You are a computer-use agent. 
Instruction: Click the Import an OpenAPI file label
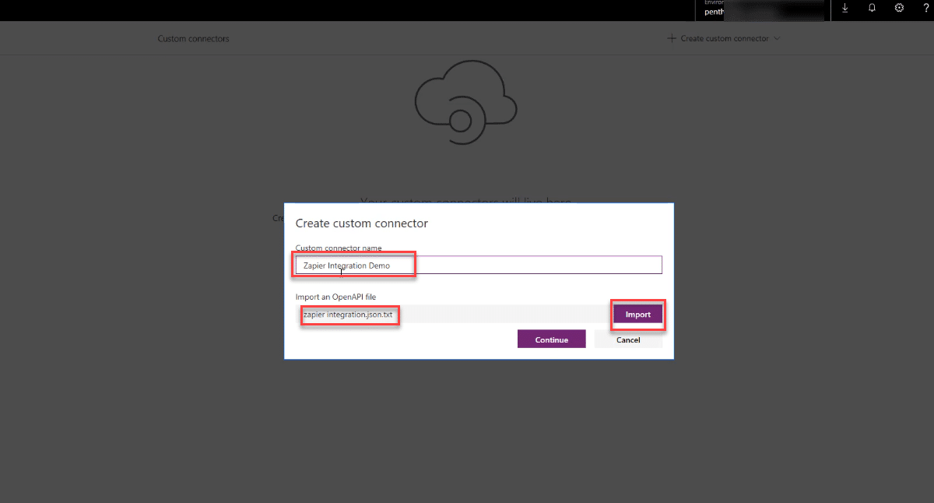tap(336, 297)
